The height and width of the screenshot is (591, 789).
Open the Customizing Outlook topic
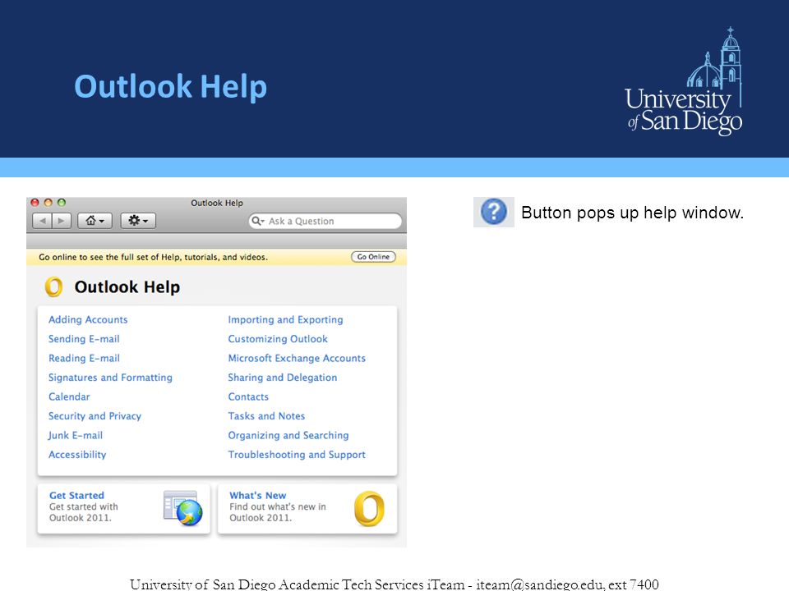pos(278,339)
